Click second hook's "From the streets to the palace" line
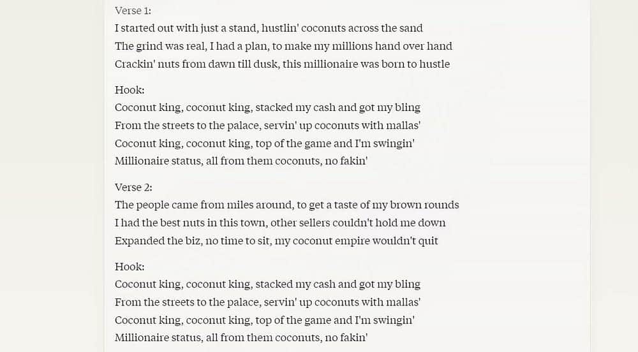The width and height of the screenshot is (638, 352). pyautogui.click(x=267, y=302)
